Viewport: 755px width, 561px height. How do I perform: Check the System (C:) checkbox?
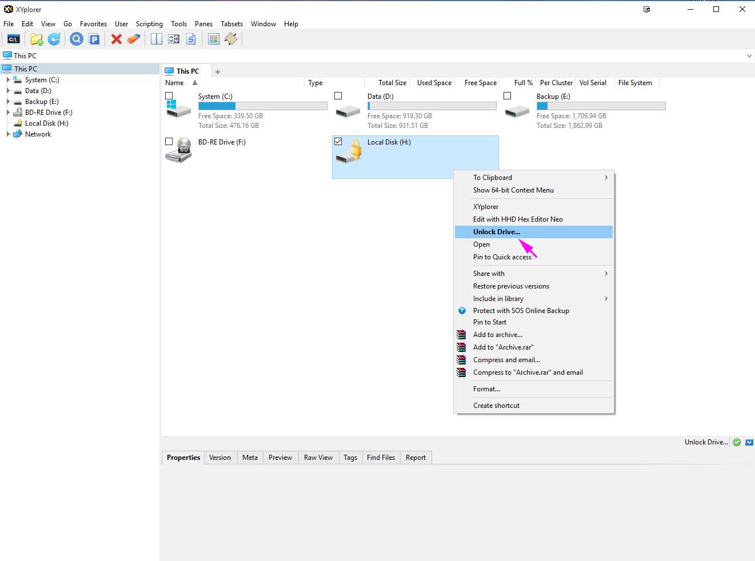169,96
